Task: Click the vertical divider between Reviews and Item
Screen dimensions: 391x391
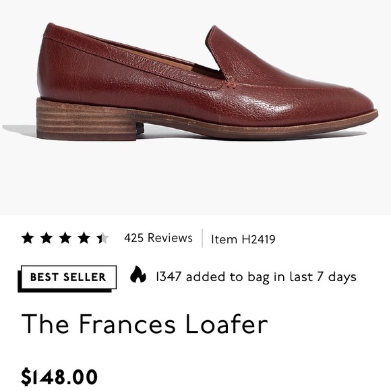Action: 202,238
